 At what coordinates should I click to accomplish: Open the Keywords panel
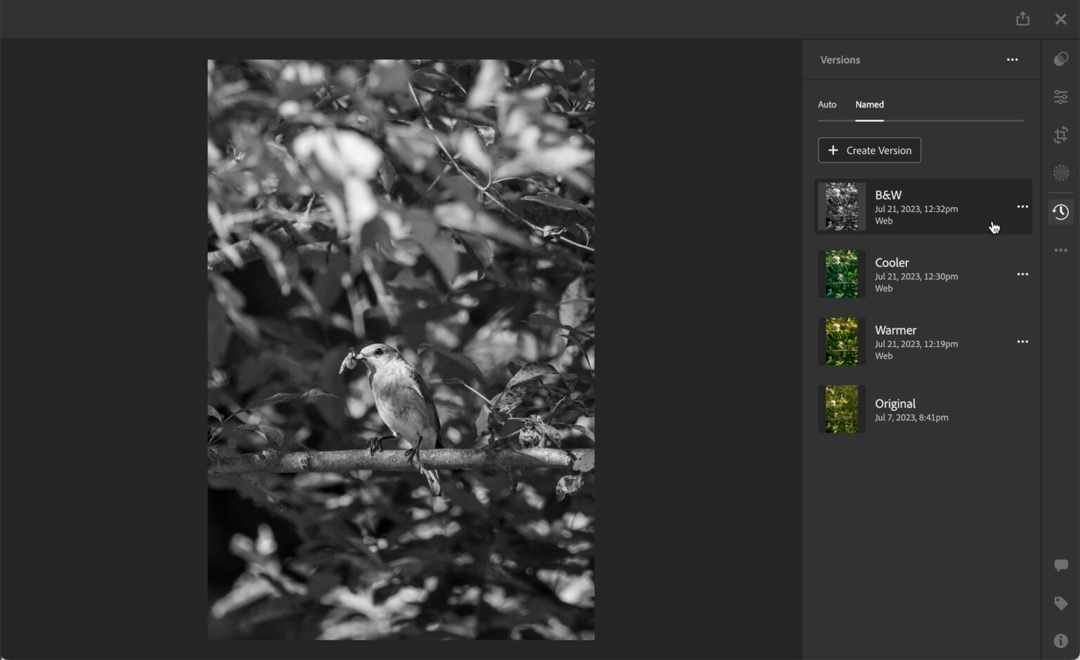1061,602
